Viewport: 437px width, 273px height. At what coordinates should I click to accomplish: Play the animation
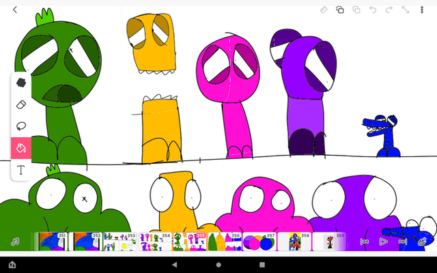384,242
